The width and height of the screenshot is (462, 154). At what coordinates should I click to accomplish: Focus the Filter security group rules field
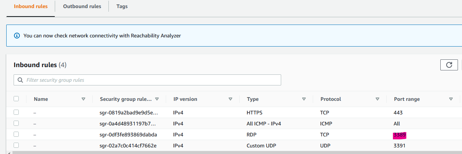coord(151,80)
